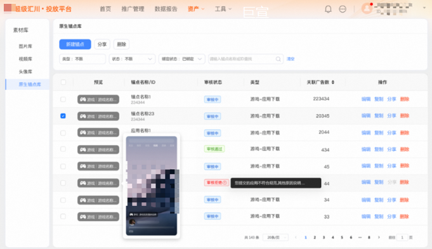432x249 pixels.
Task: Click the 新建锚点 button
Action: point(75,44)
